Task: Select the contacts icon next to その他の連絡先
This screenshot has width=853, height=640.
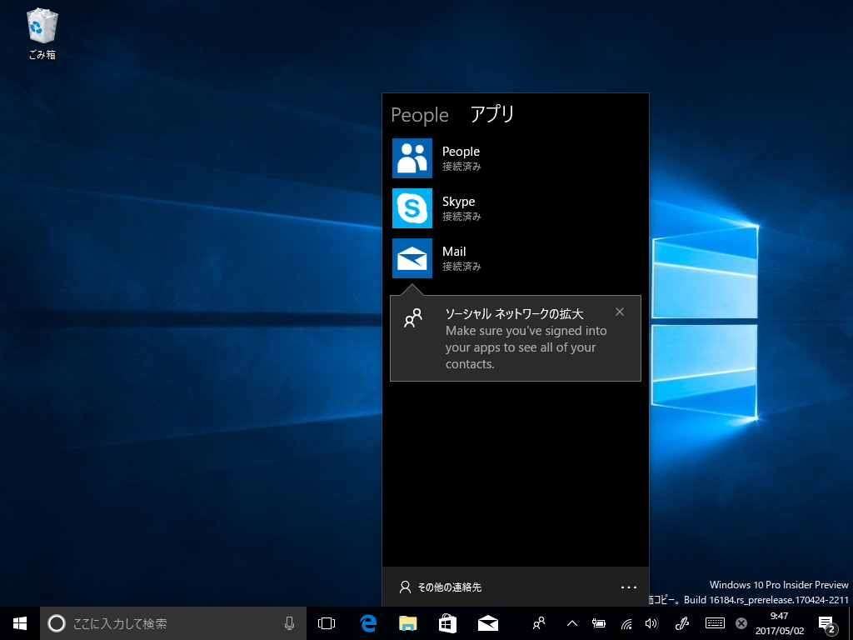Action: tap(403, 587)
